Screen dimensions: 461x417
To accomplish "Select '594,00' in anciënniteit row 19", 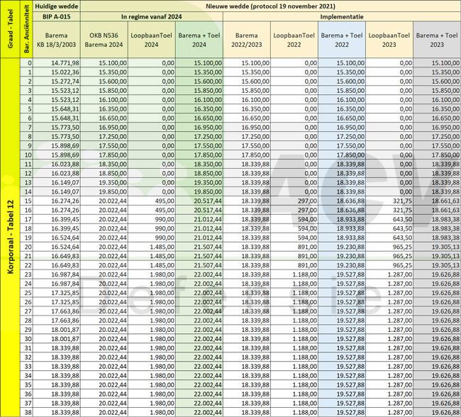I will click(307, 238).
